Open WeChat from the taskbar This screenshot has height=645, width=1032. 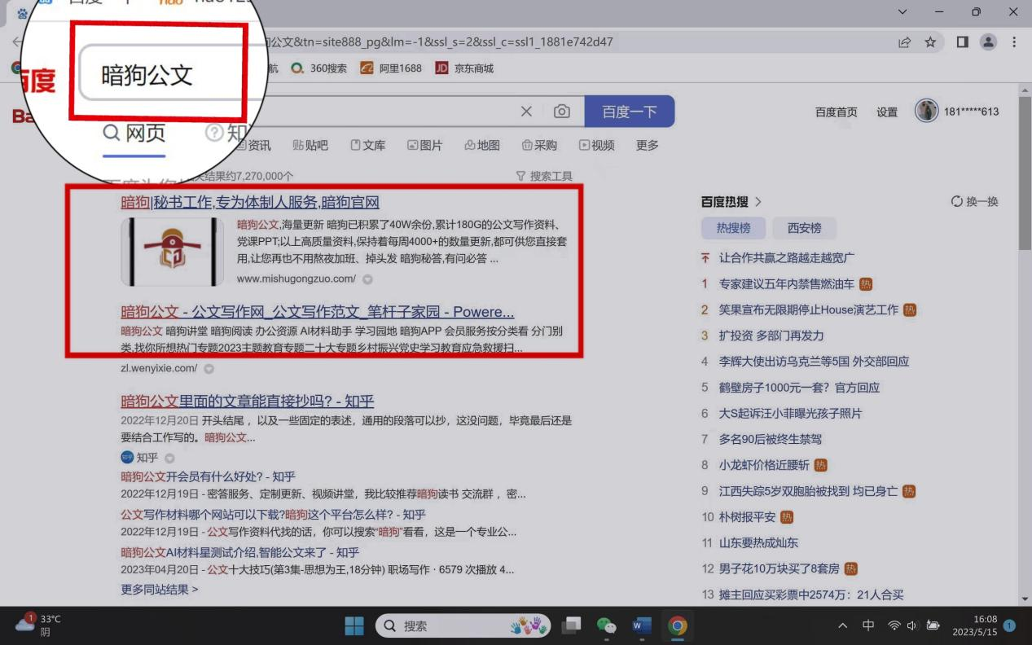coord(607,625)
